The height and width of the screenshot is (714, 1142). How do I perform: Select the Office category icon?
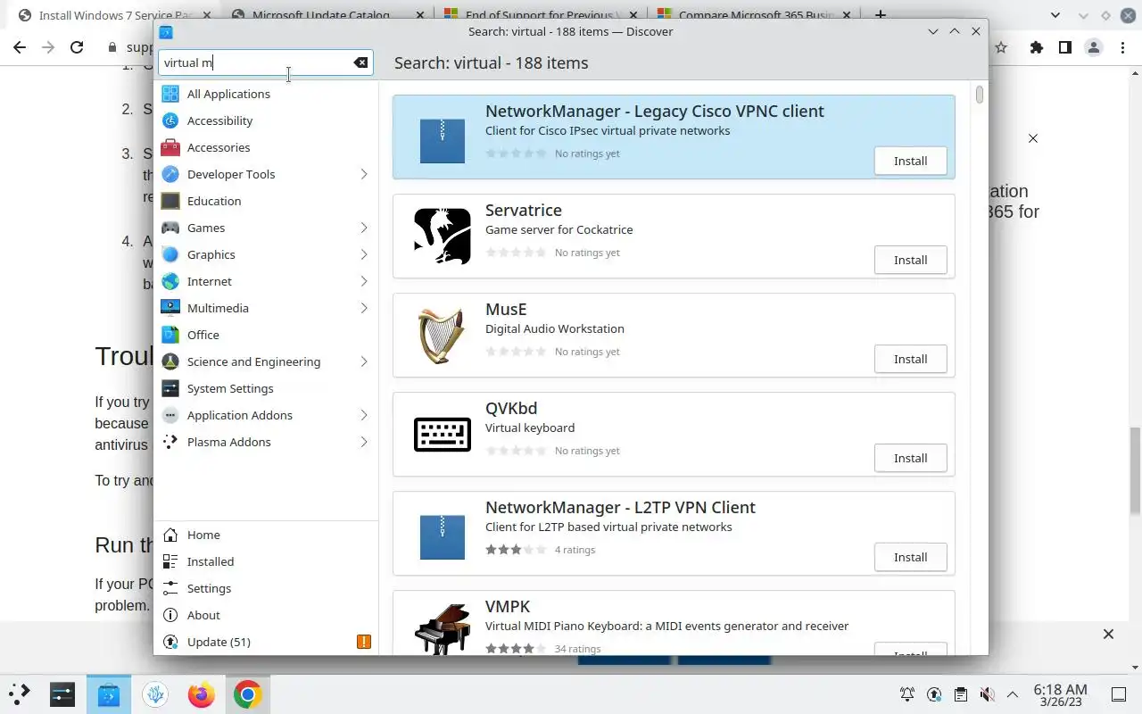[x=170, y=335]
